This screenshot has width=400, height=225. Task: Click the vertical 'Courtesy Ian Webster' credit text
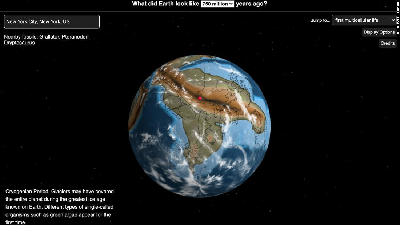tap(397, 18)
